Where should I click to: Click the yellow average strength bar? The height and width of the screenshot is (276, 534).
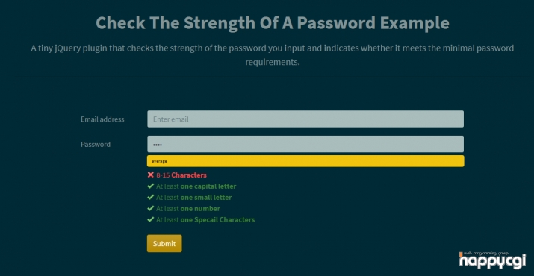point(305,161)
